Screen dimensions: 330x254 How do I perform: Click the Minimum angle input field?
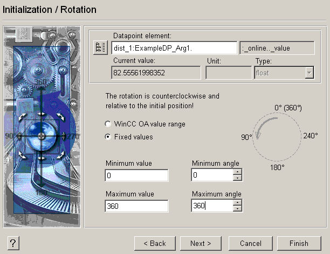click(212, 175)
